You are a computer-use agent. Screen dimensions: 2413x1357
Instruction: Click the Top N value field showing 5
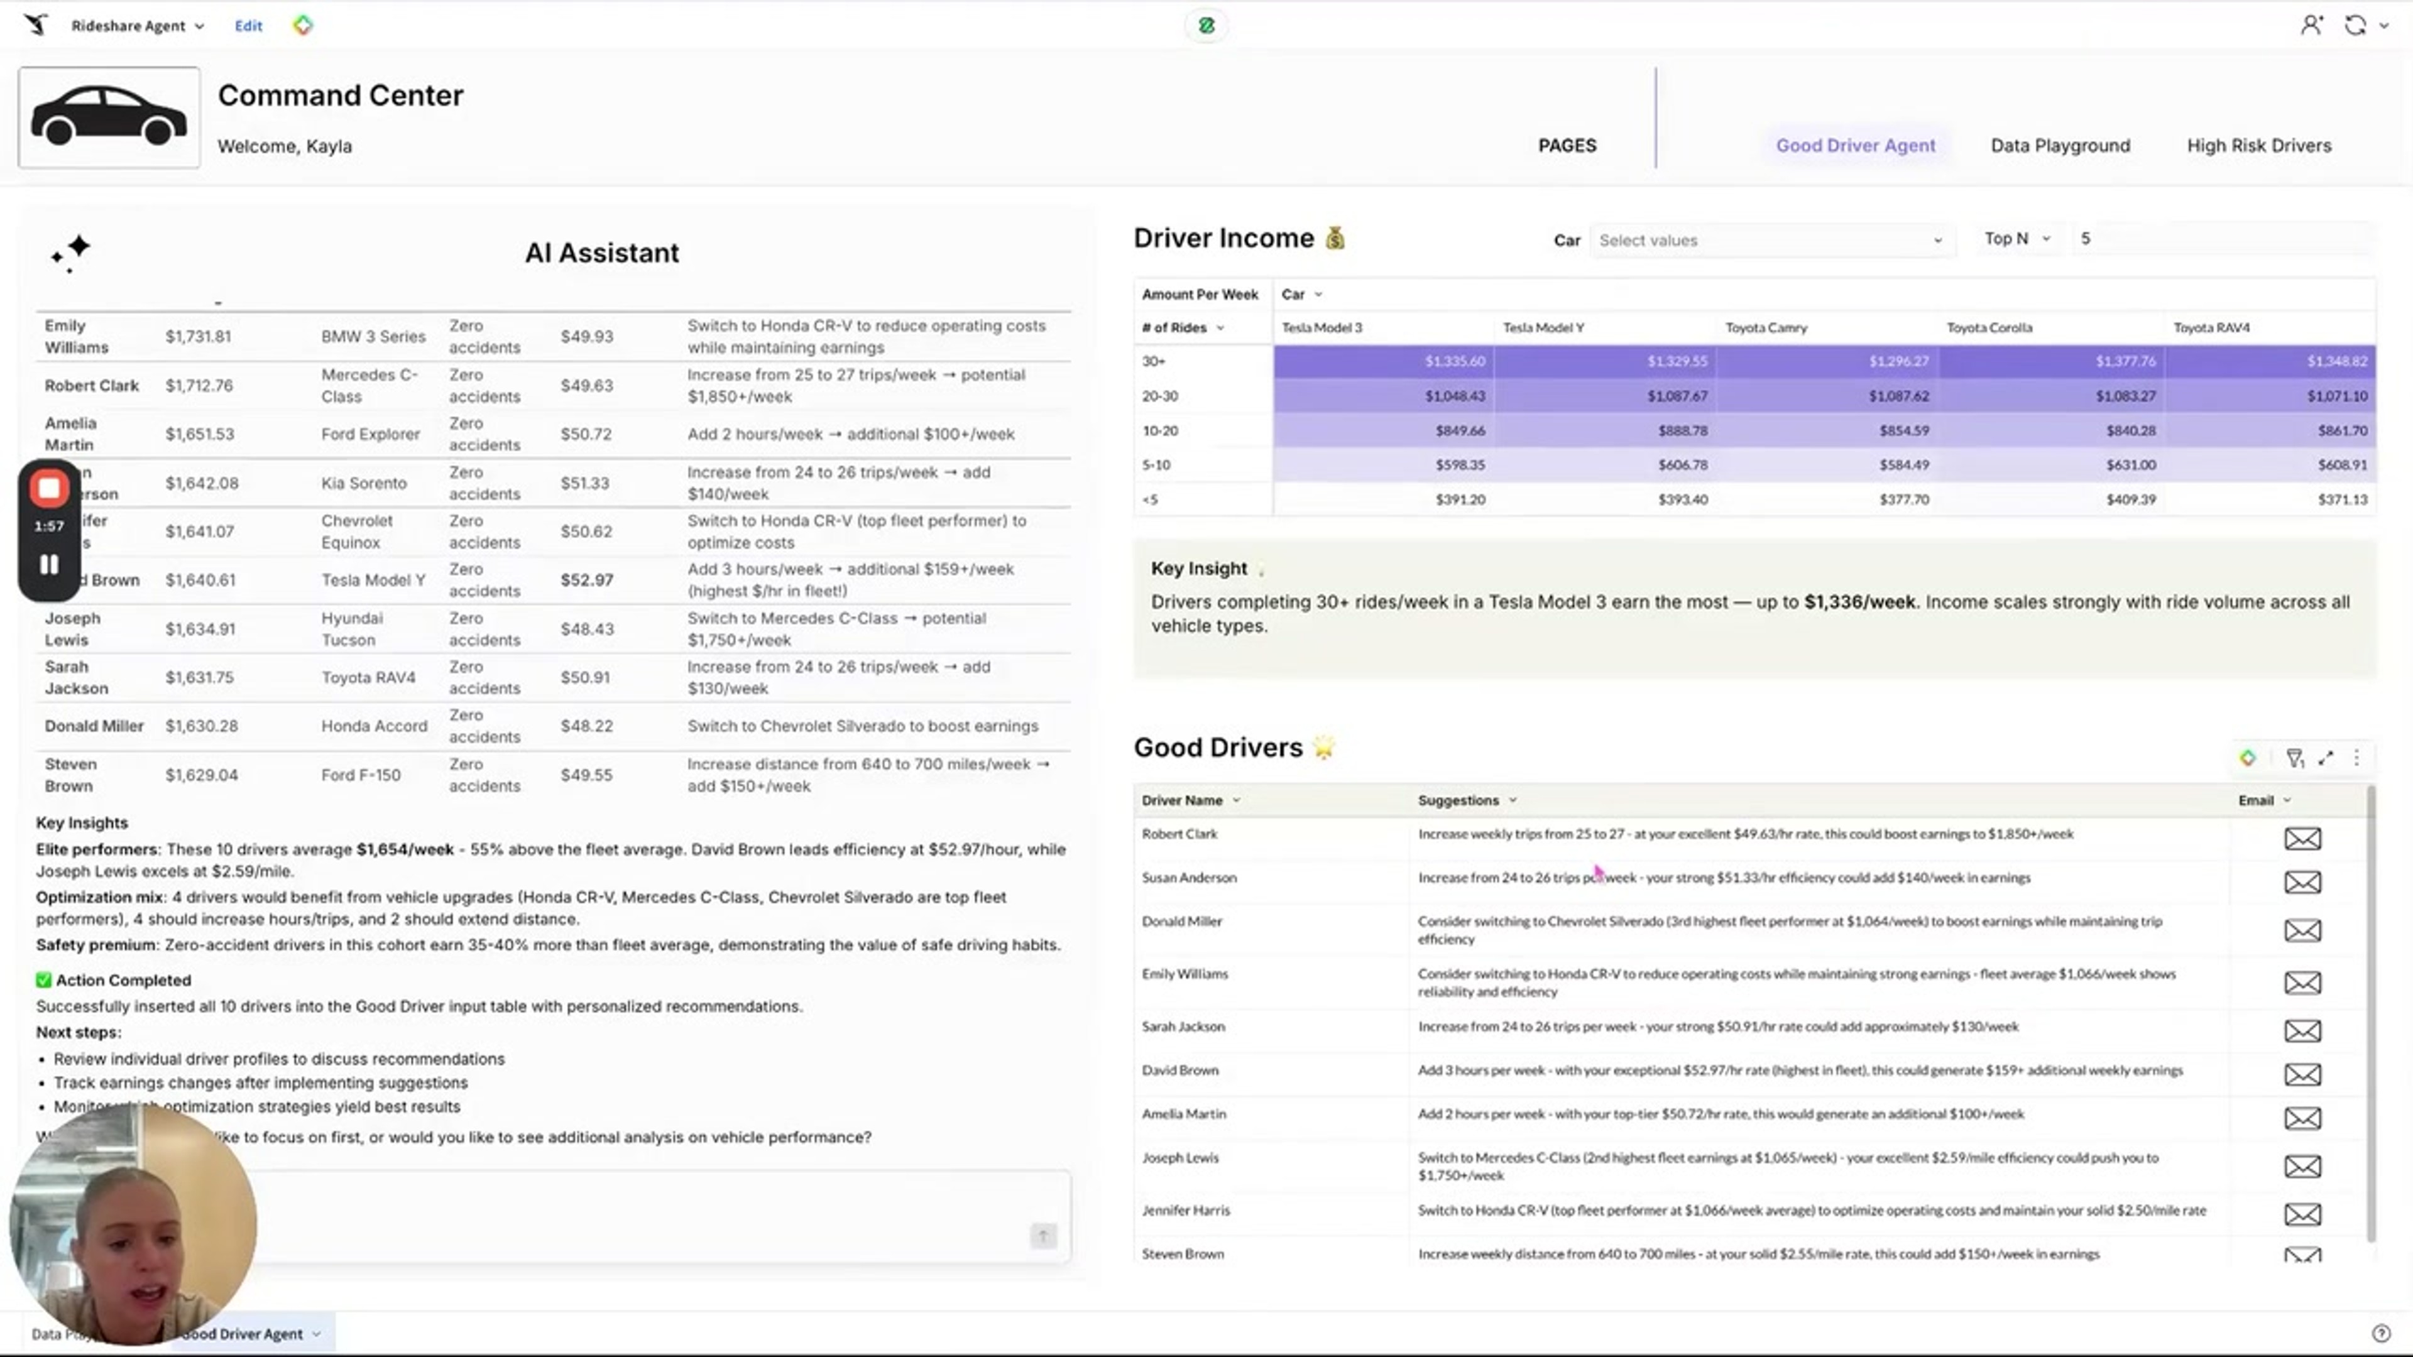[2222, 239]
